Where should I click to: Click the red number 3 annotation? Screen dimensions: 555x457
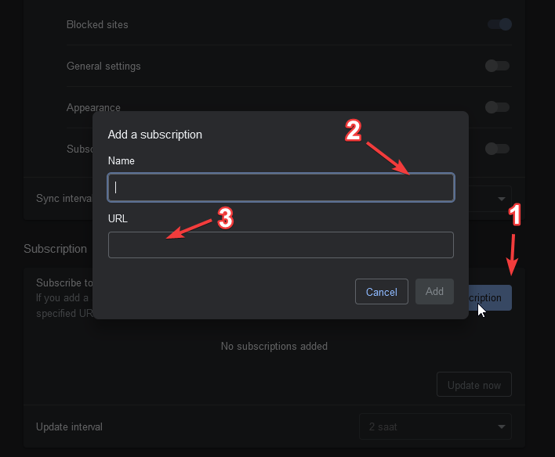click(225, 218)
